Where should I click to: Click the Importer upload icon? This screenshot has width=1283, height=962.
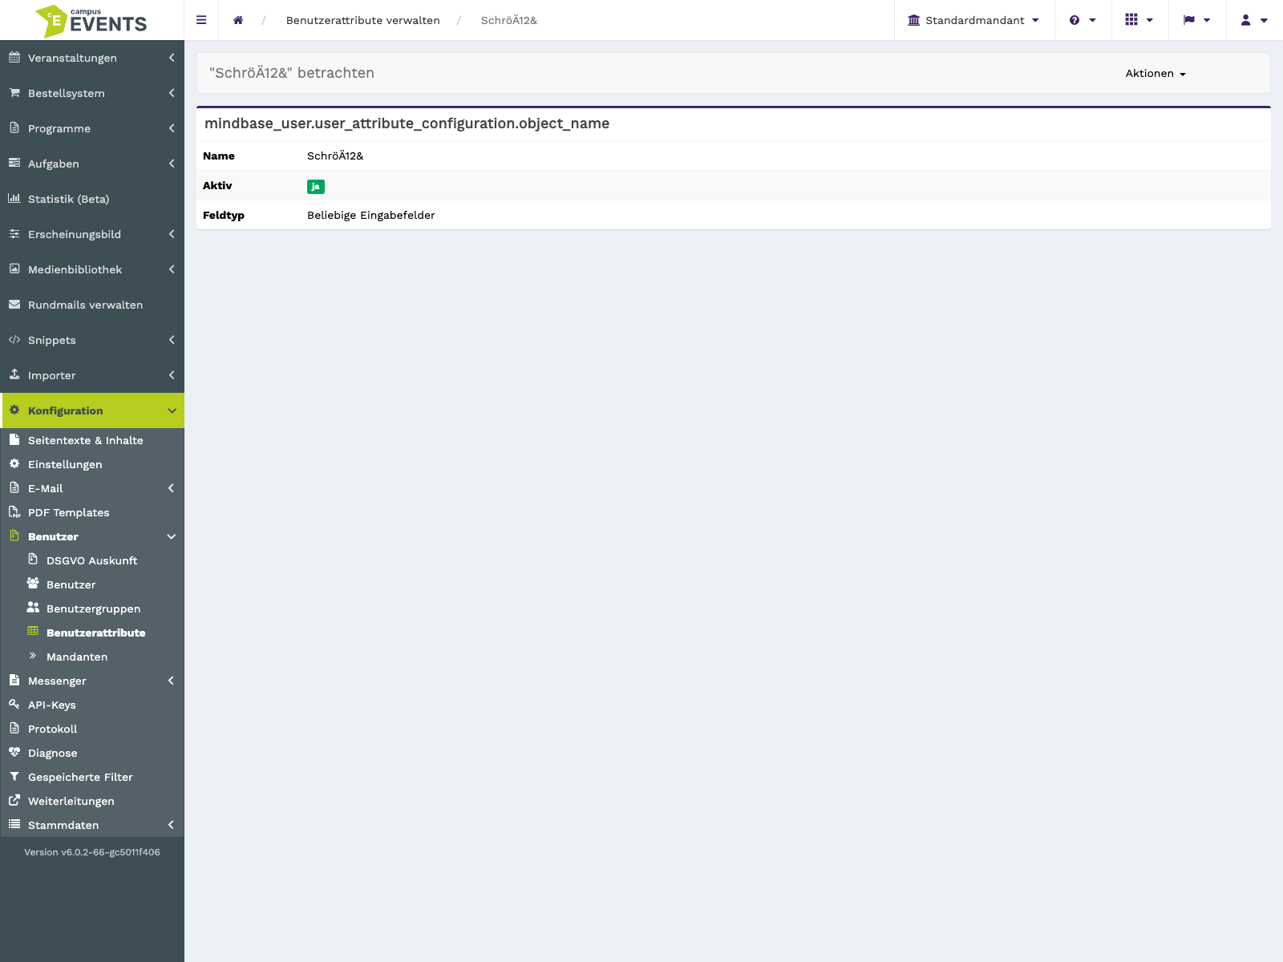click(14, 374)
